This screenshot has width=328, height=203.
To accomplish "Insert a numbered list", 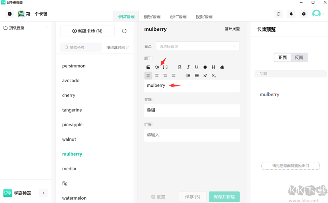I will pyautogui.click(x=188, y=75).
